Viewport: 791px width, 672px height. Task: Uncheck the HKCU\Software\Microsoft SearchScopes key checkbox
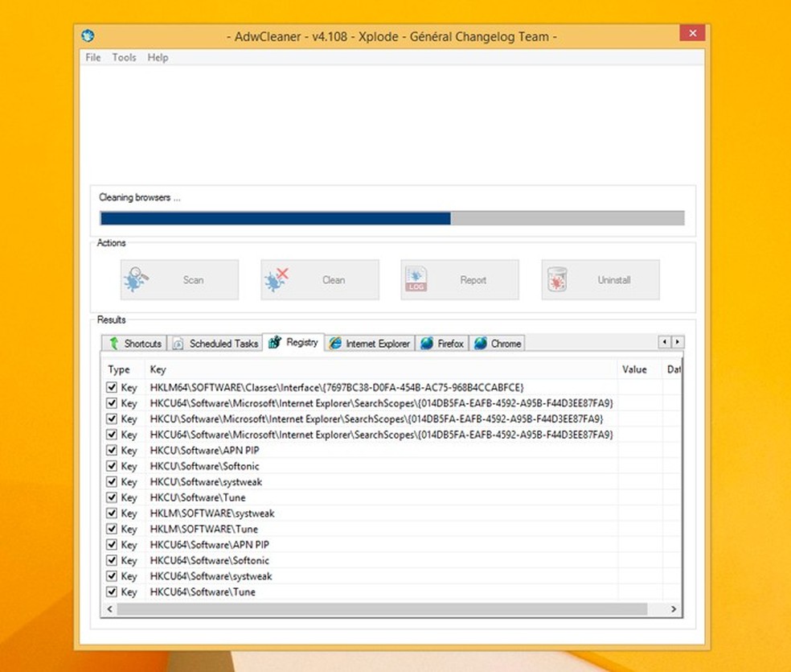[x=112, y=418]
